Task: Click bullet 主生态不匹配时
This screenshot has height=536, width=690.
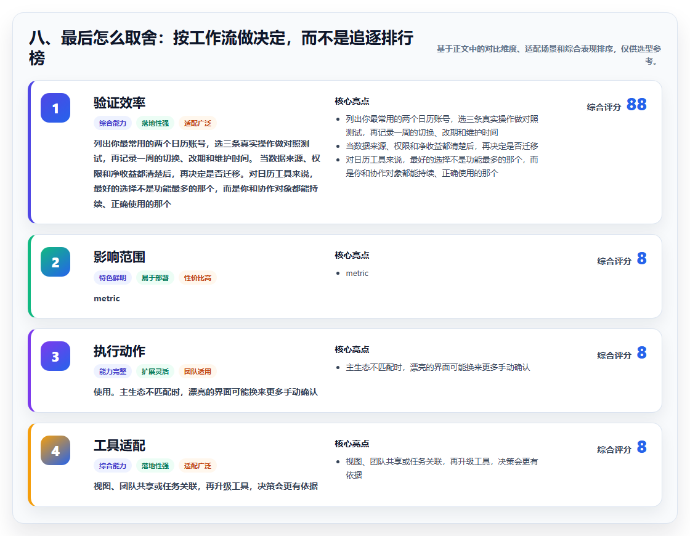Action: click(438, 367)
